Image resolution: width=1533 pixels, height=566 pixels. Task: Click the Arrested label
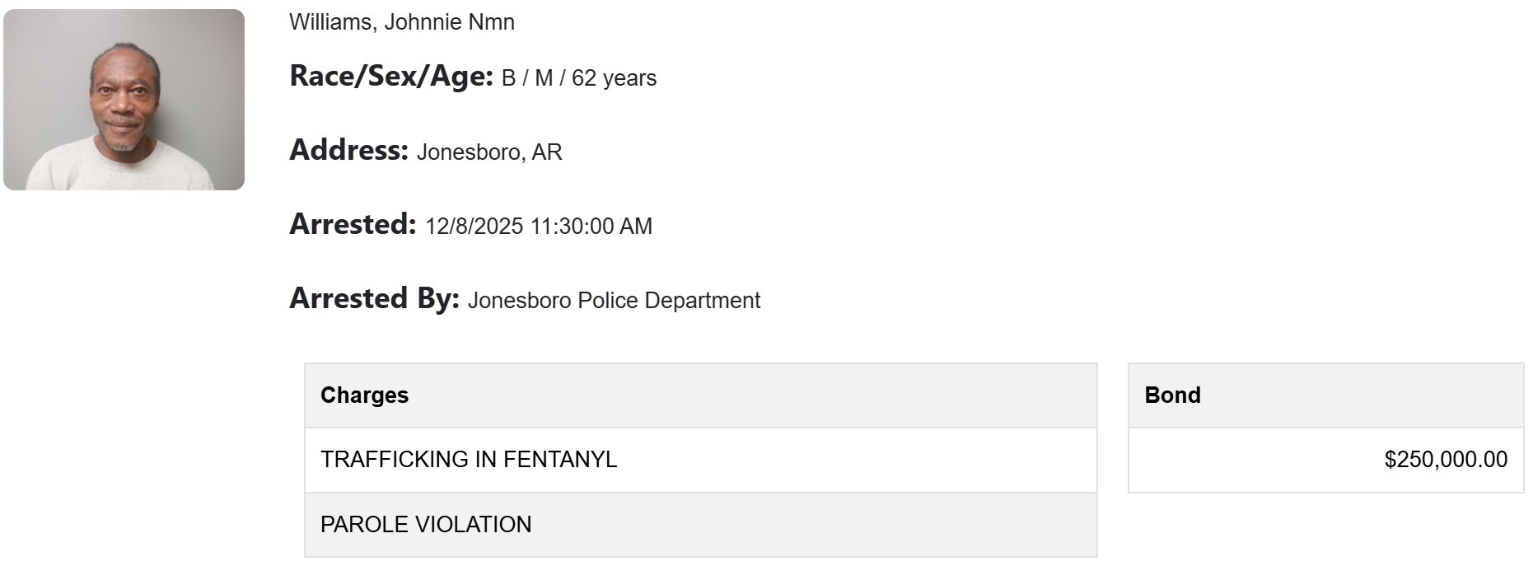pyautogui.click(x=352, y=225)
